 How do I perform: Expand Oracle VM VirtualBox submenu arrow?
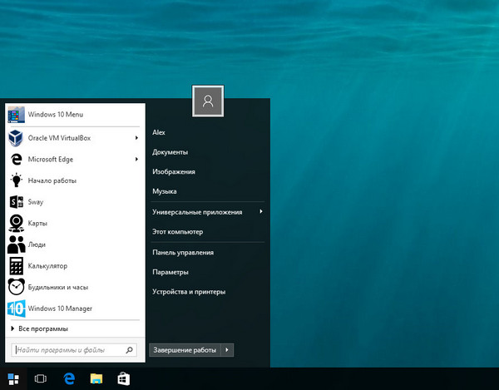click(x=136, y=136)
